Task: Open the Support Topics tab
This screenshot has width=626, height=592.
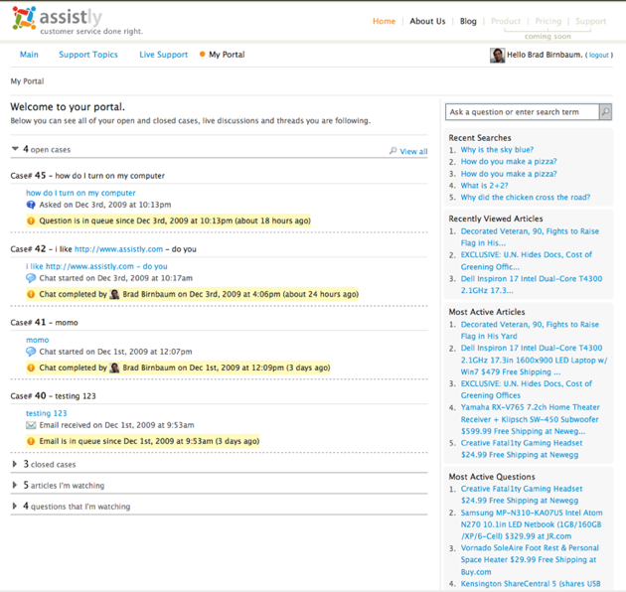Action: [87, 55]
